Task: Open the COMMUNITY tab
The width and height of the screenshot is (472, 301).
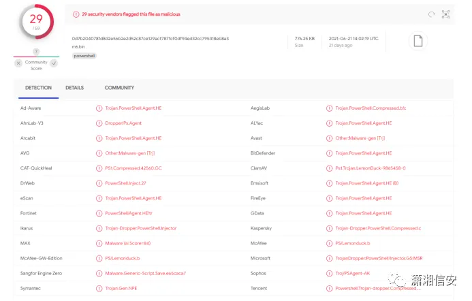Action: point(119,88)
